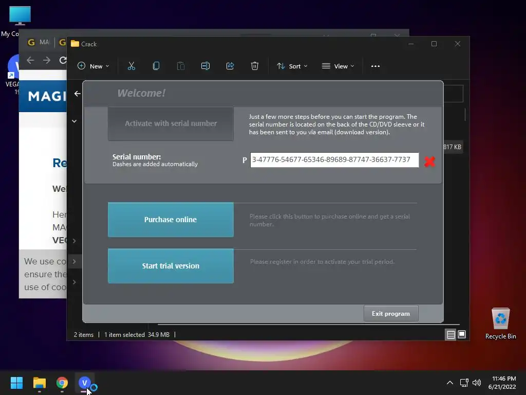Select the first browser tab labeled MA
The height and width of the screenshot is (395, 526).
point(39,42)
